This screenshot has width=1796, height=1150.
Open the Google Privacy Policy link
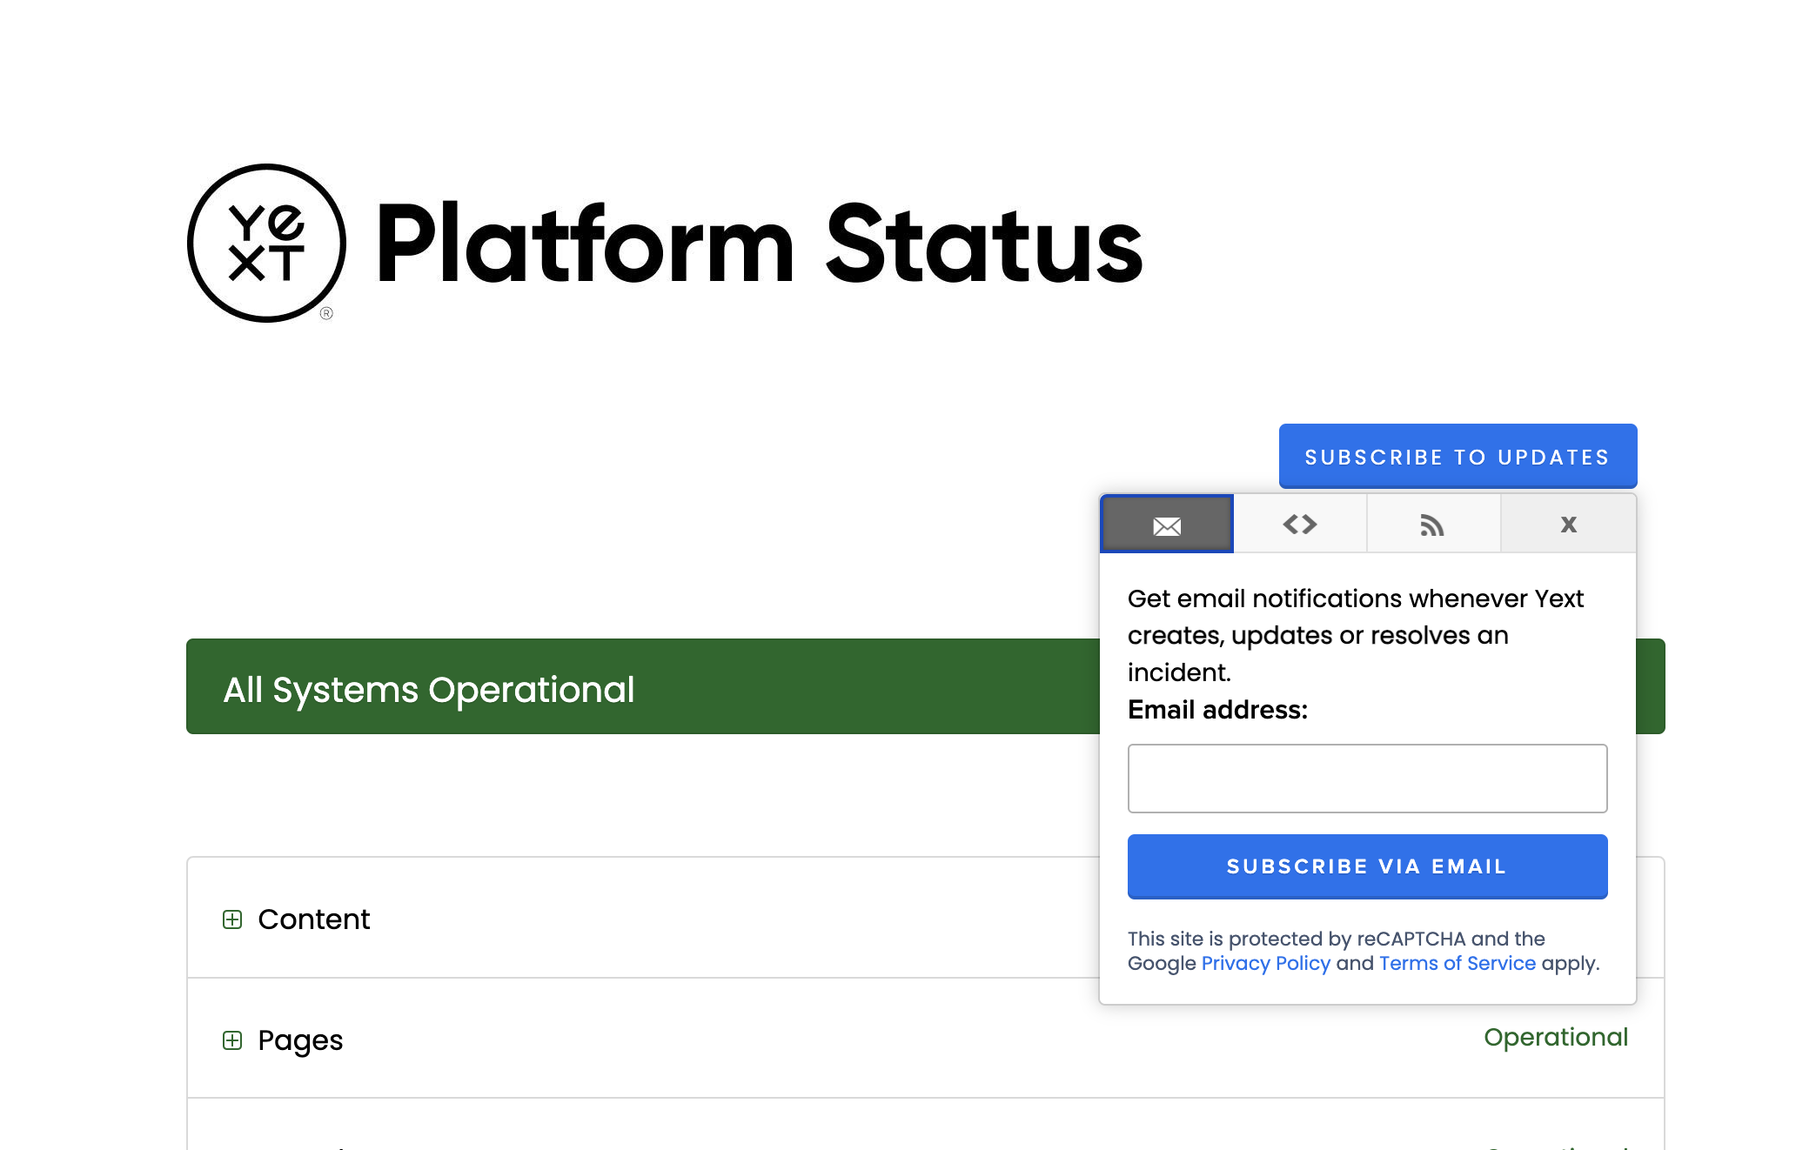(x=1265, y=964)
